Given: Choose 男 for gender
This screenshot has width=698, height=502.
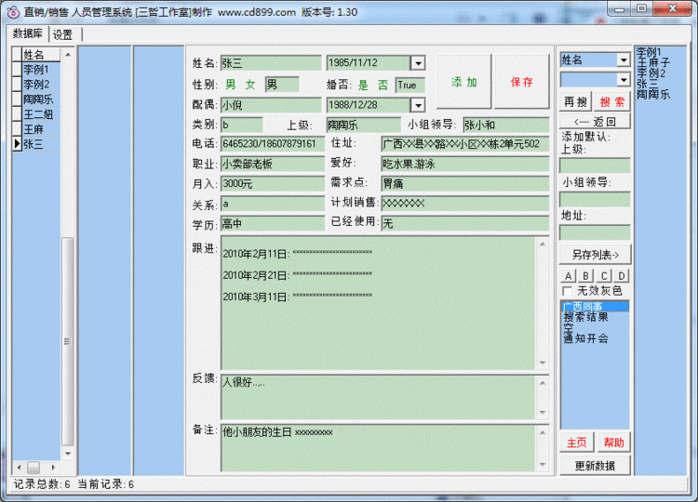Looking at the screenshot, I should [231, 85].
